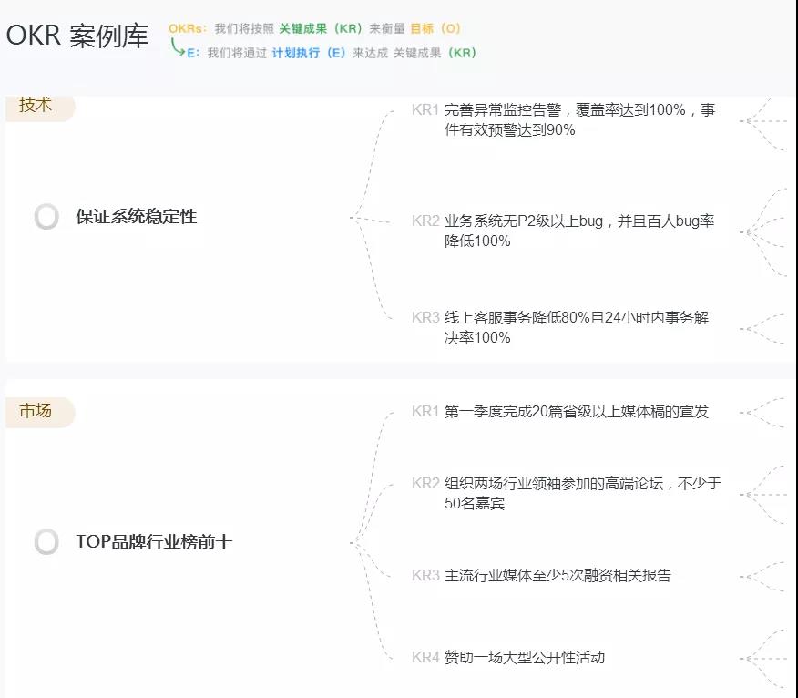Open the objective 保证系统稳定性
798x698 pixels.
(x=137, y=217)
